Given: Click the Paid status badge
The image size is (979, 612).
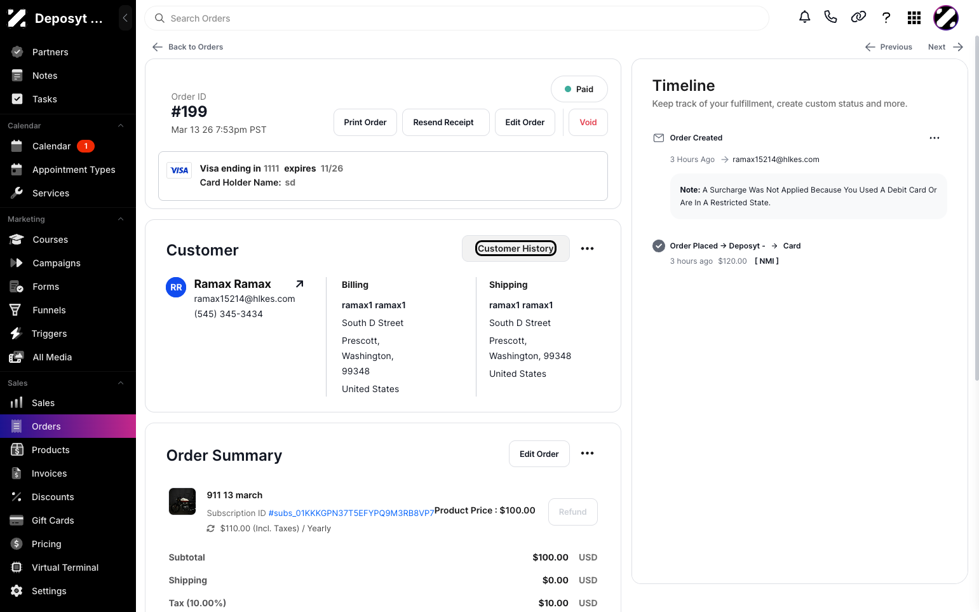Looking at the screenshot, I should pos(579,90).
